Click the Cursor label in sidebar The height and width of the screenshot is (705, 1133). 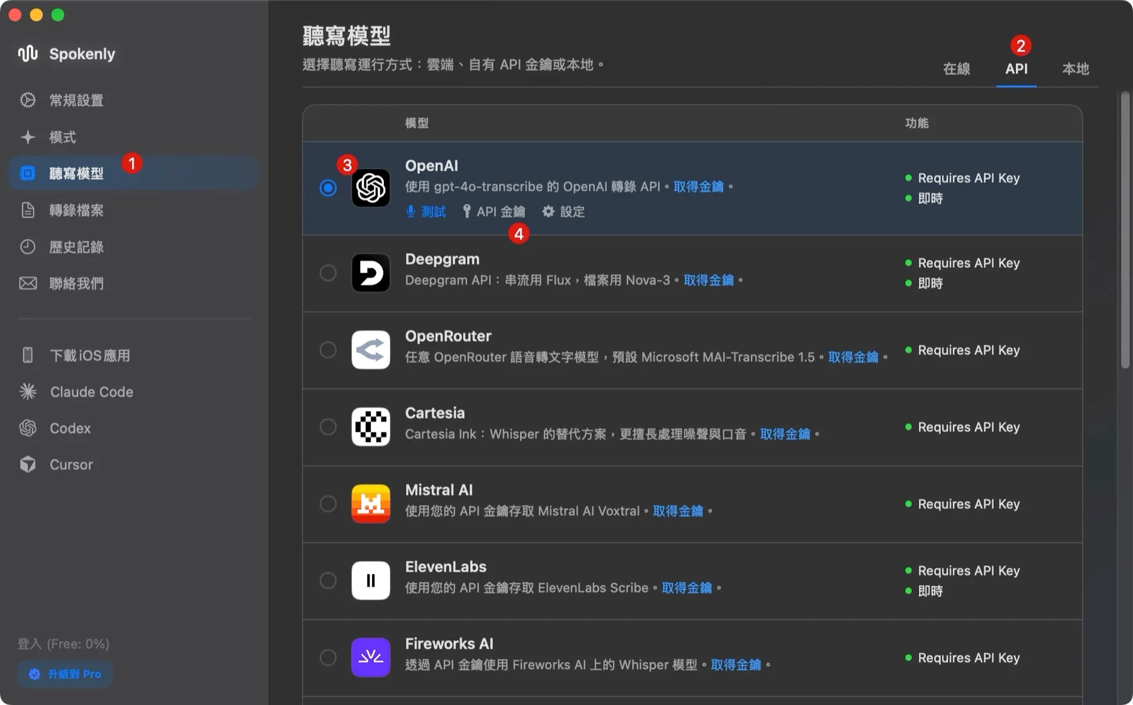click(72, 465)
